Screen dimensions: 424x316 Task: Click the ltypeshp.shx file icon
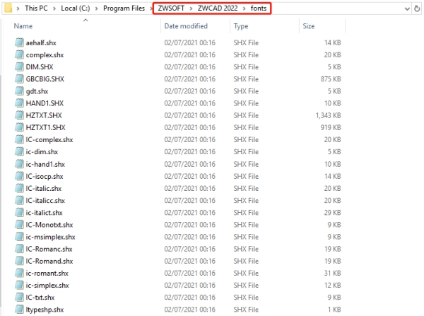pos(19,310)
